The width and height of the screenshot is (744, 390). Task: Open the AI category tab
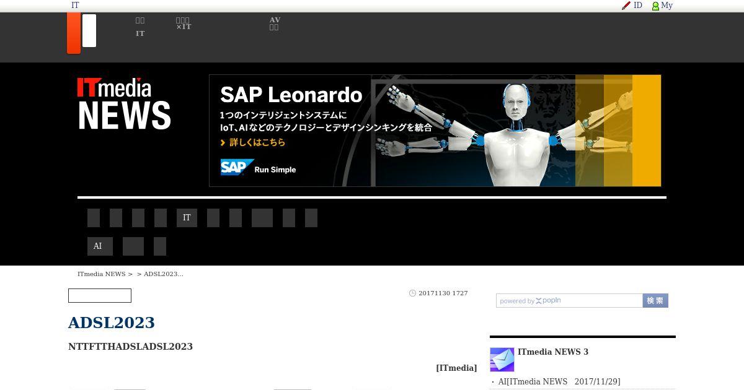(x=100, y=246)
